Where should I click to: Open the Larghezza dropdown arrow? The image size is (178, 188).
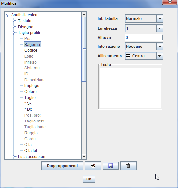[160, 28]
